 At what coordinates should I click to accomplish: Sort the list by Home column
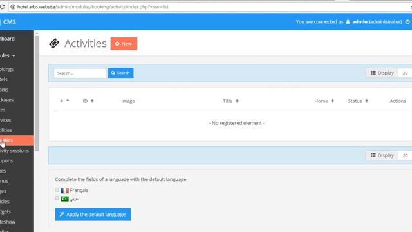(x=324, y=101)
